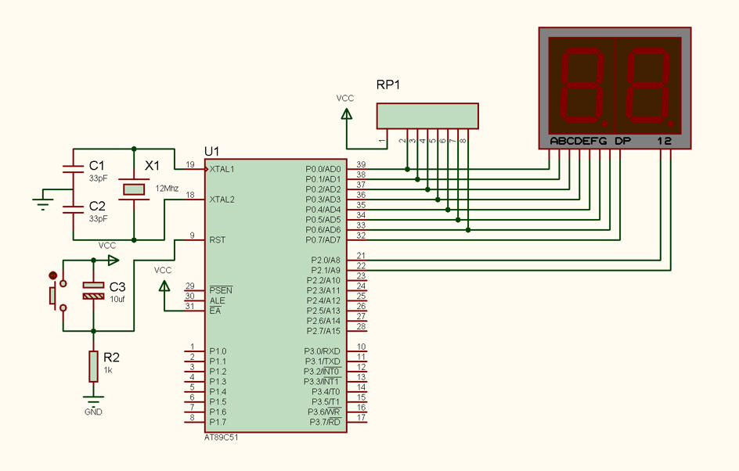Click the P3.1/TXD pin label
This screenshot has width=739, height=471.
coord(323,361)
